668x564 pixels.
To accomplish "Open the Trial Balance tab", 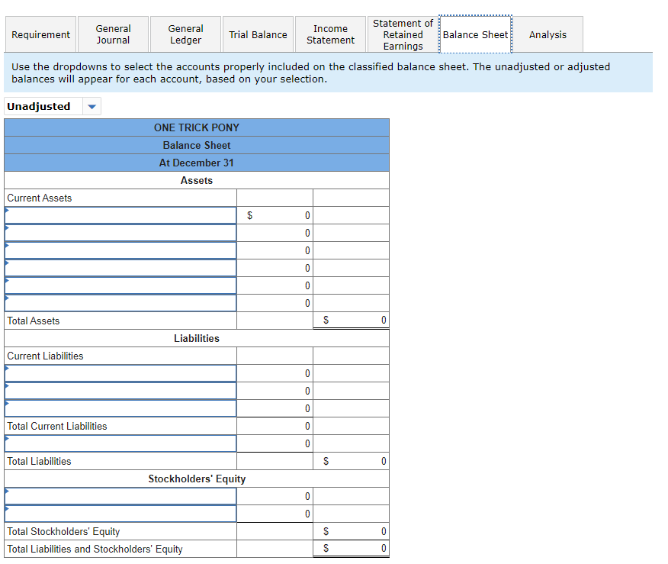I will click(257, 34).
